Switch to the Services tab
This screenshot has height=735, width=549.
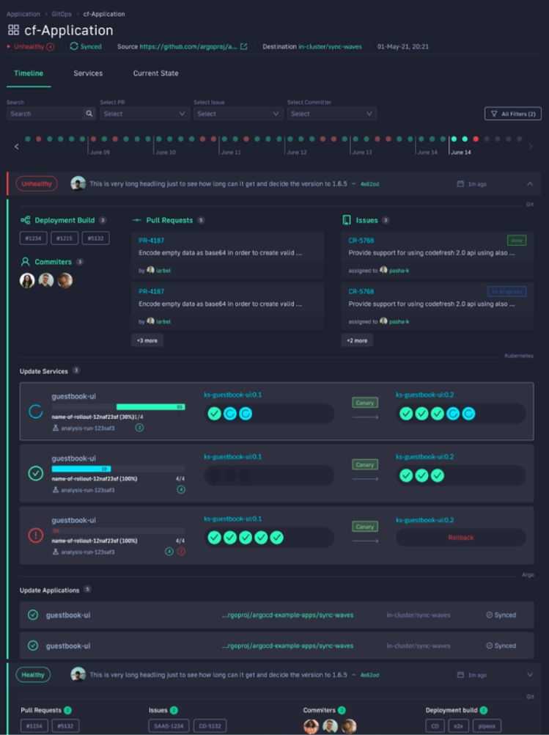88,73
